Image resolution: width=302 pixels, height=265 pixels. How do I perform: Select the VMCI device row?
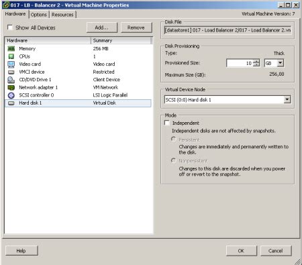pyautogui.click(x=78, y=72)
